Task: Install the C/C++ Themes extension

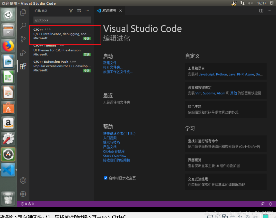Action: [x=87, y=54]
